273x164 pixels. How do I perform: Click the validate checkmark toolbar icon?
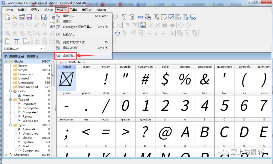(171, 17)
